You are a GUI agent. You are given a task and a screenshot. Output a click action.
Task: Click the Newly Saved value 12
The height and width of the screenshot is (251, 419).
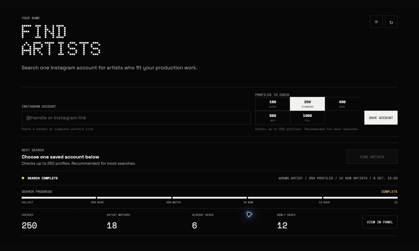(282, 225)
